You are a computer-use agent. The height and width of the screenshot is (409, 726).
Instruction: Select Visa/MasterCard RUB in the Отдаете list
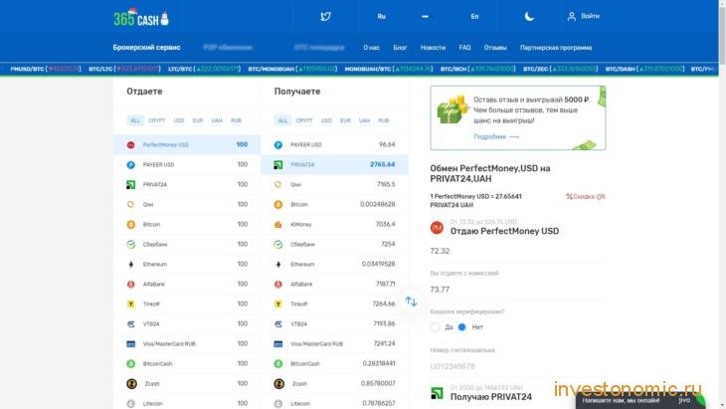[187, 344]
